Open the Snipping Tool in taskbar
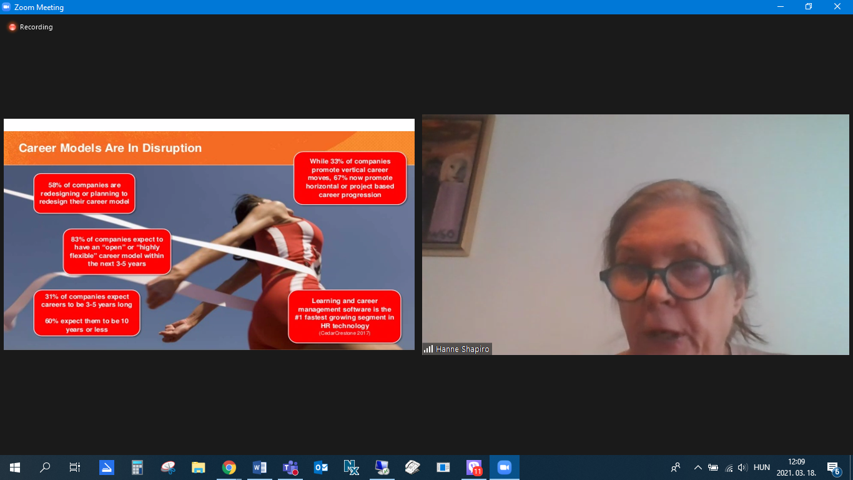 click(x=168, y=467)
